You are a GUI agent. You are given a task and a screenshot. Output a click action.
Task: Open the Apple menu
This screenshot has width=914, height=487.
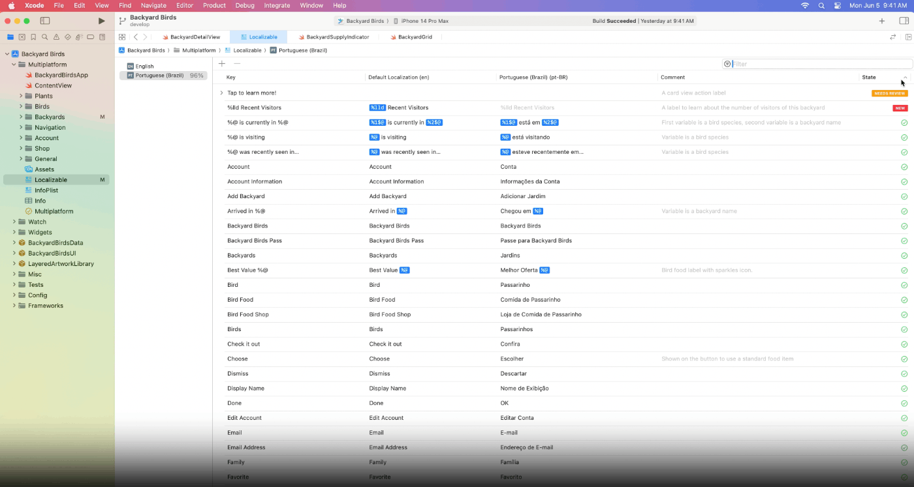[11, 5]
